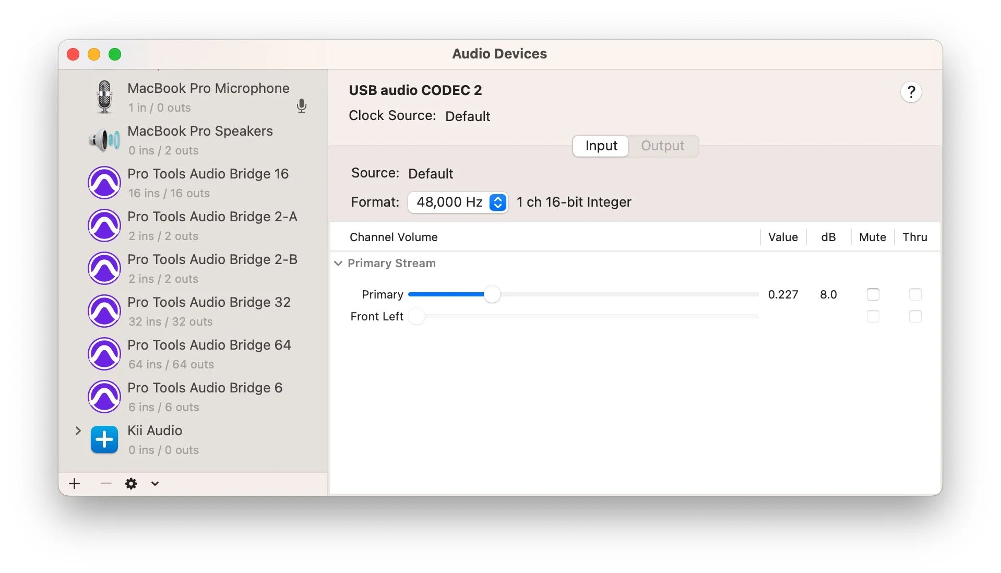Select the MacBook Pro Microphone device icon
1001x573 pixels.
pyautogui.click(x=104, y=97)
